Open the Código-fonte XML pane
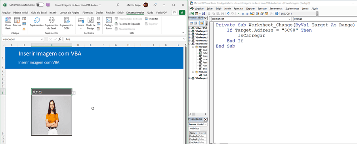This screenshot has height=144, width=357. (109, 24)
